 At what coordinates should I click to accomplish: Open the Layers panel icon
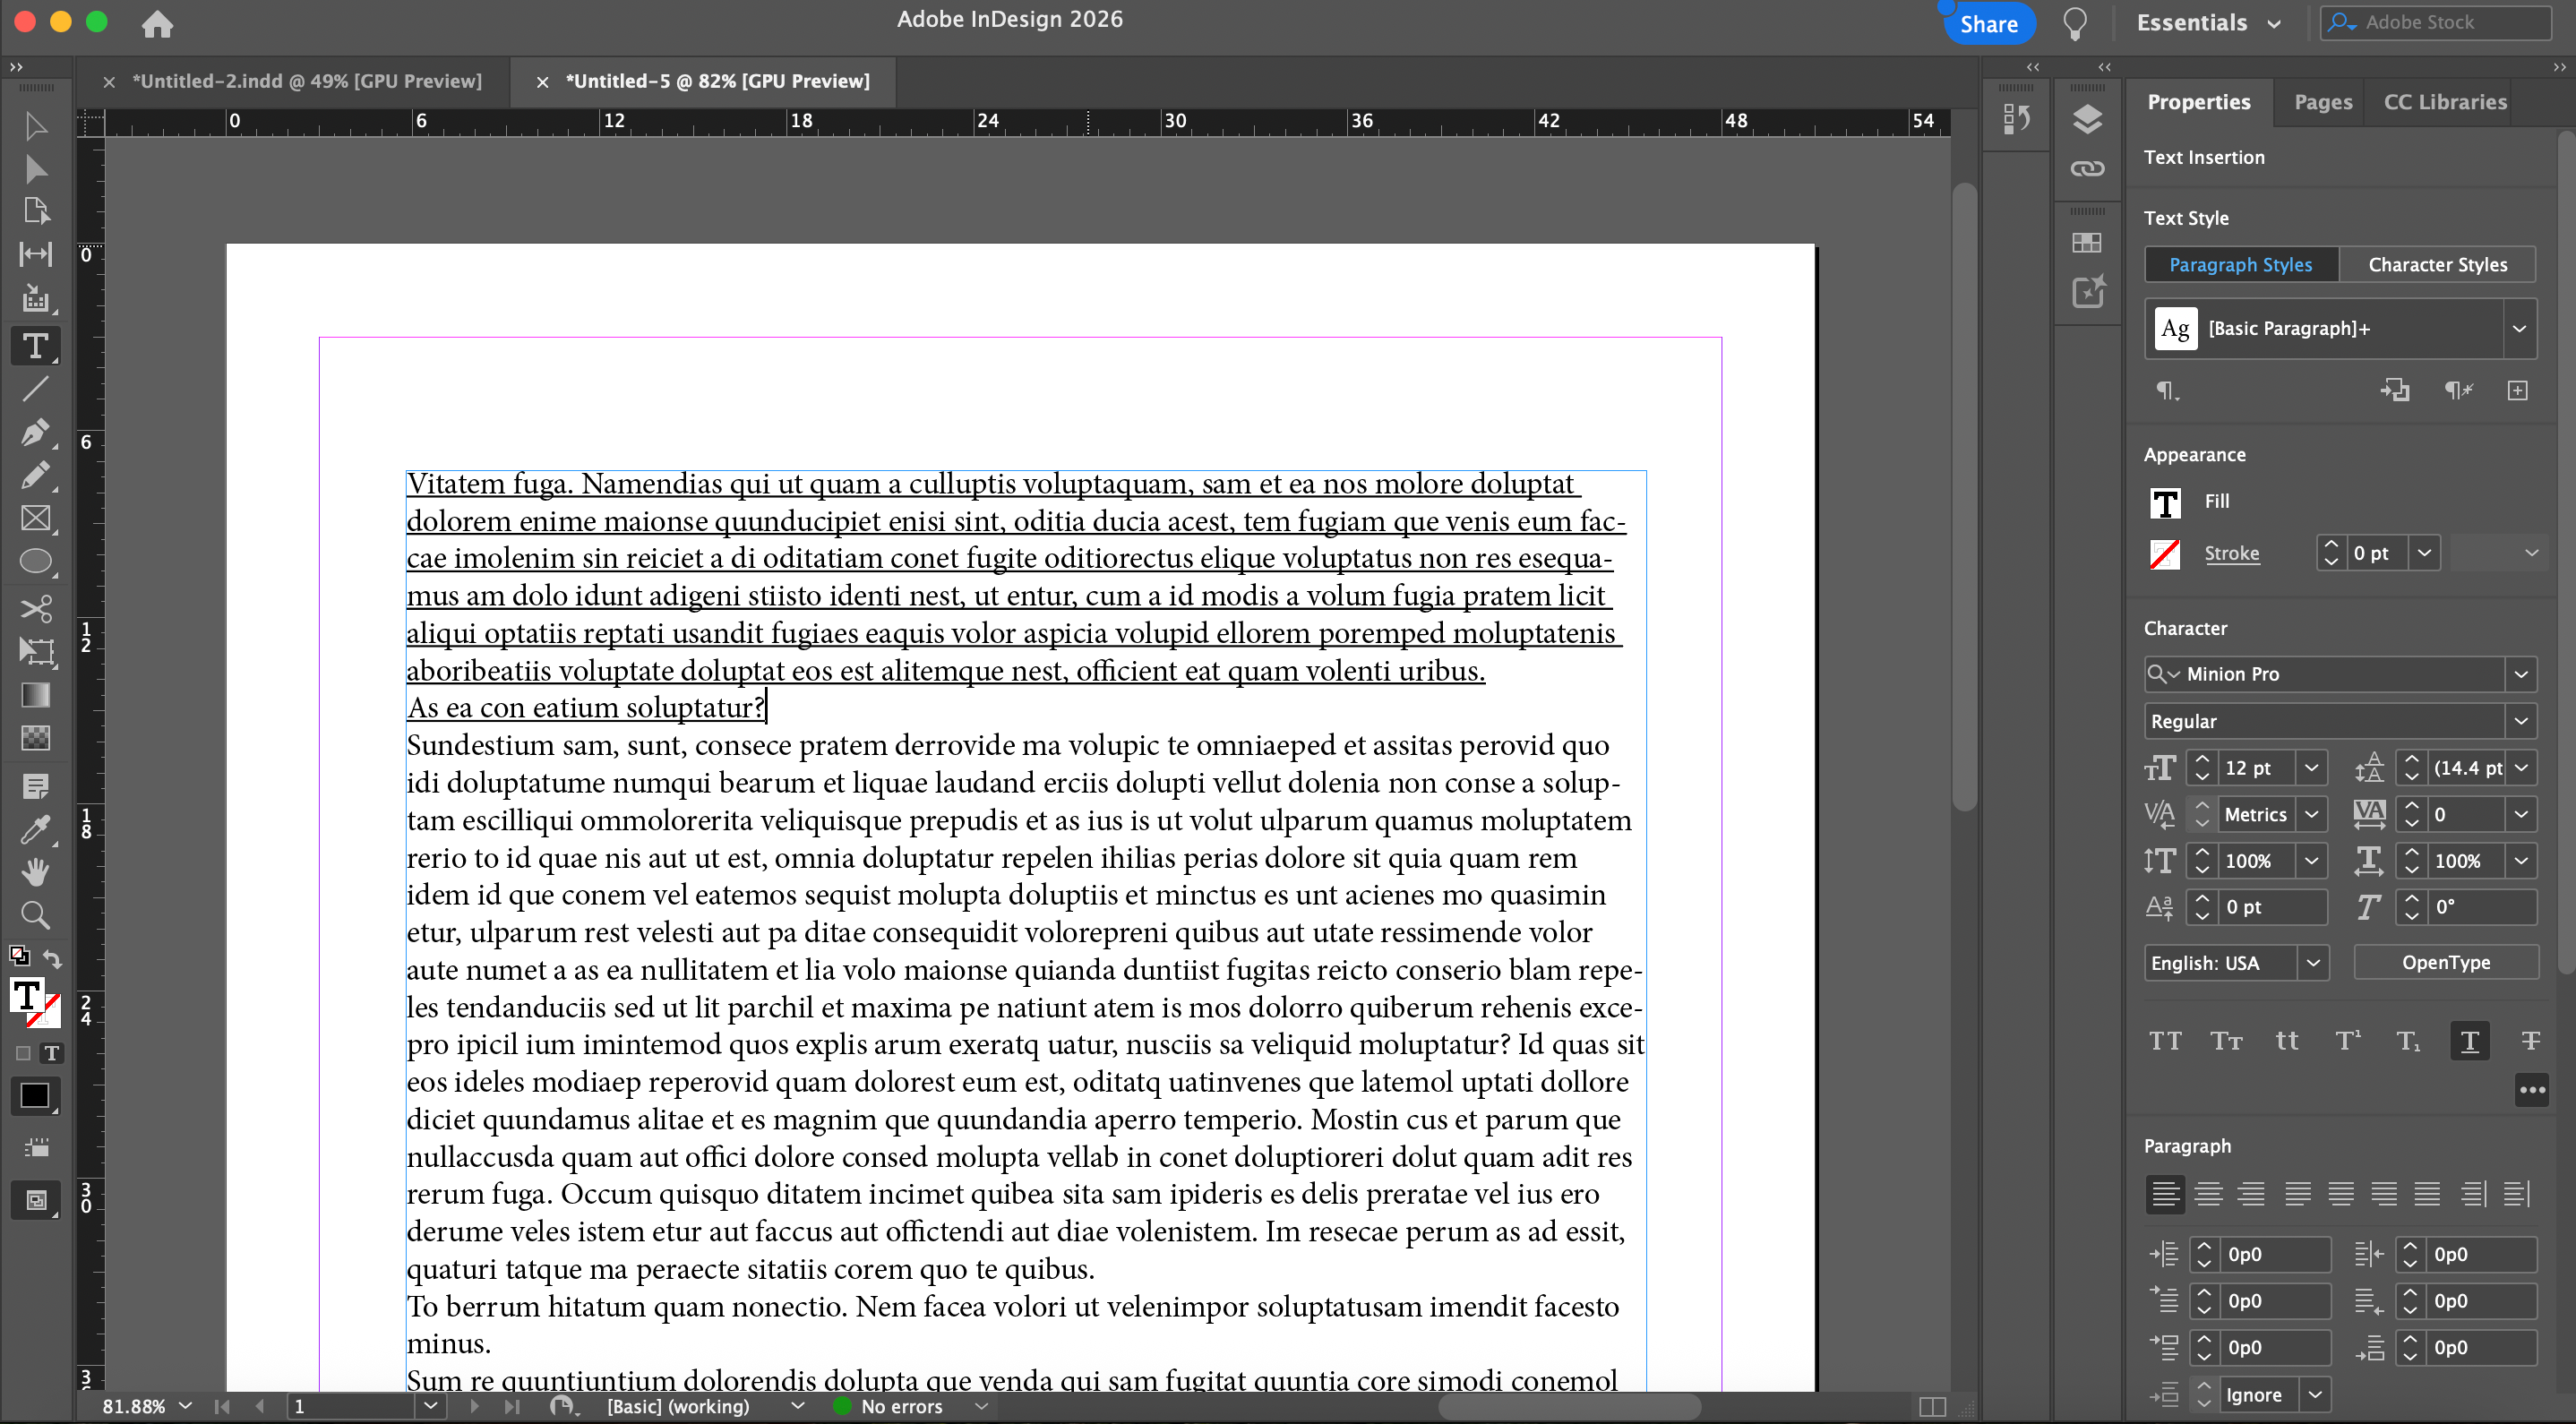click(2087, 120)
